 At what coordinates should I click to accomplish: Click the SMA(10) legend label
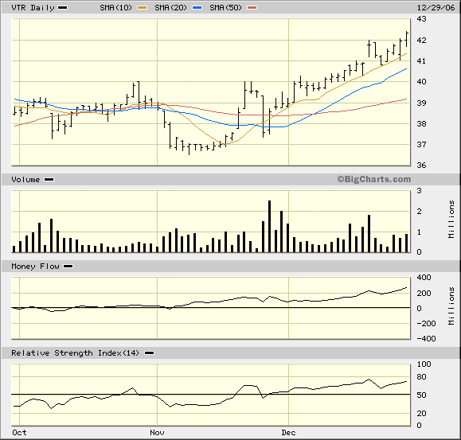tap(115, 8)
